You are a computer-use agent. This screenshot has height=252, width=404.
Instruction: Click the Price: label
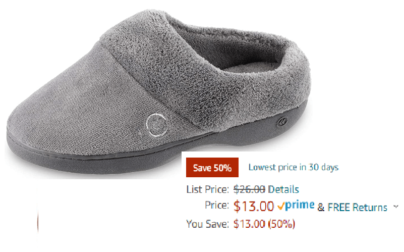pos(217,206)
